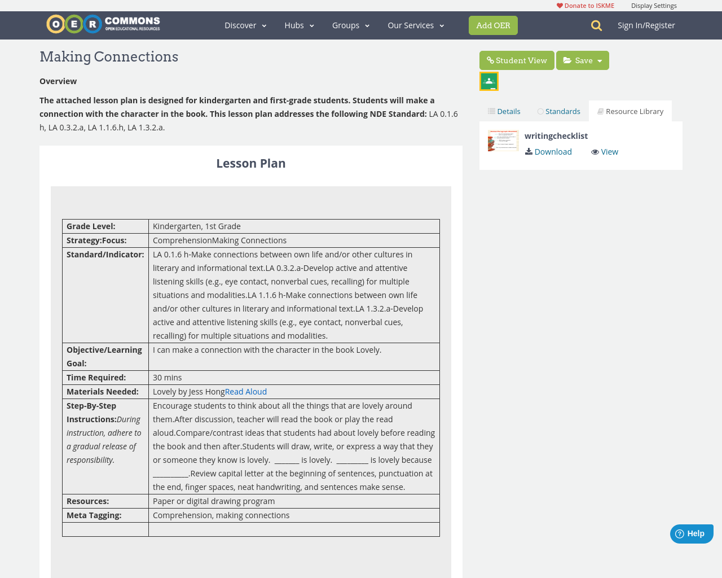The height and width of the screenshot is (578, 722).
Task: Click the Student View button
Action: pos(517,60)
